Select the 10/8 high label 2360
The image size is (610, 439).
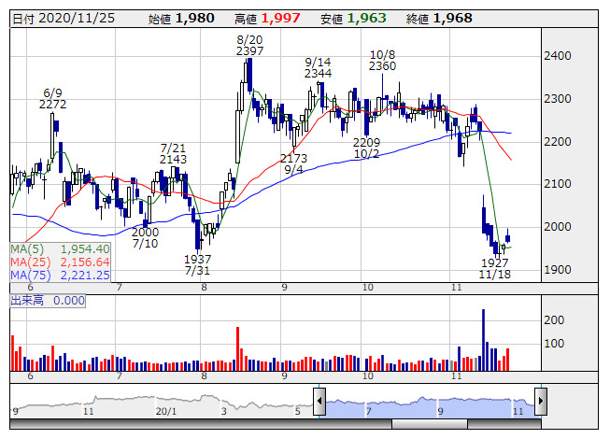point(383,66)
